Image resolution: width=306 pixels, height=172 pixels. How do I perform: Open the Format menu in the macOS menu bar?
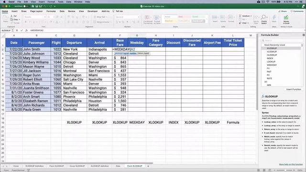point(51,2)
